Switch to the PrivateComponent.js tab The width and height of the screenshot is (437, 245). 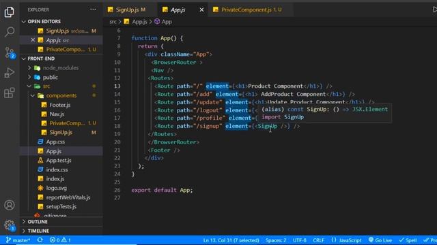(x=251, y=10)
